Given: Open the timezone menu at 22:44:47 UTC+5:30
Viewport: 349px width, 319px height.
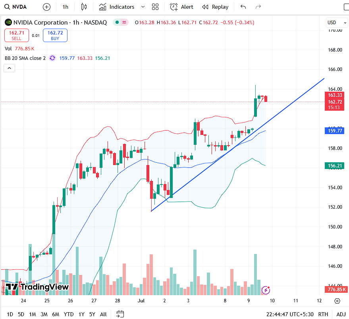Looking at the screenshot, I should point(290,314).
